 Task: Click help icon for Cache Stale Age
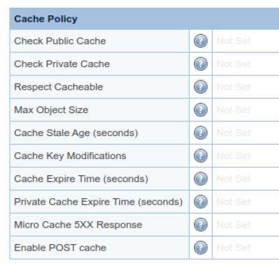201,133
